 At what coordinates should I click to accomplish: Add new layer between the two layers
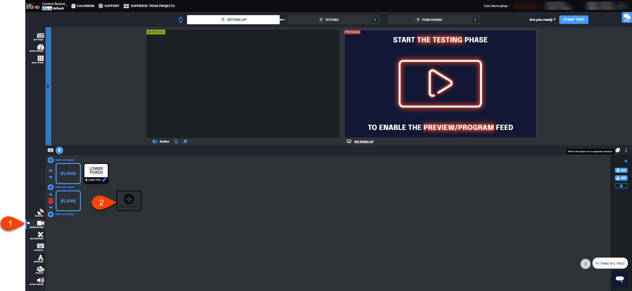[61, 187]
